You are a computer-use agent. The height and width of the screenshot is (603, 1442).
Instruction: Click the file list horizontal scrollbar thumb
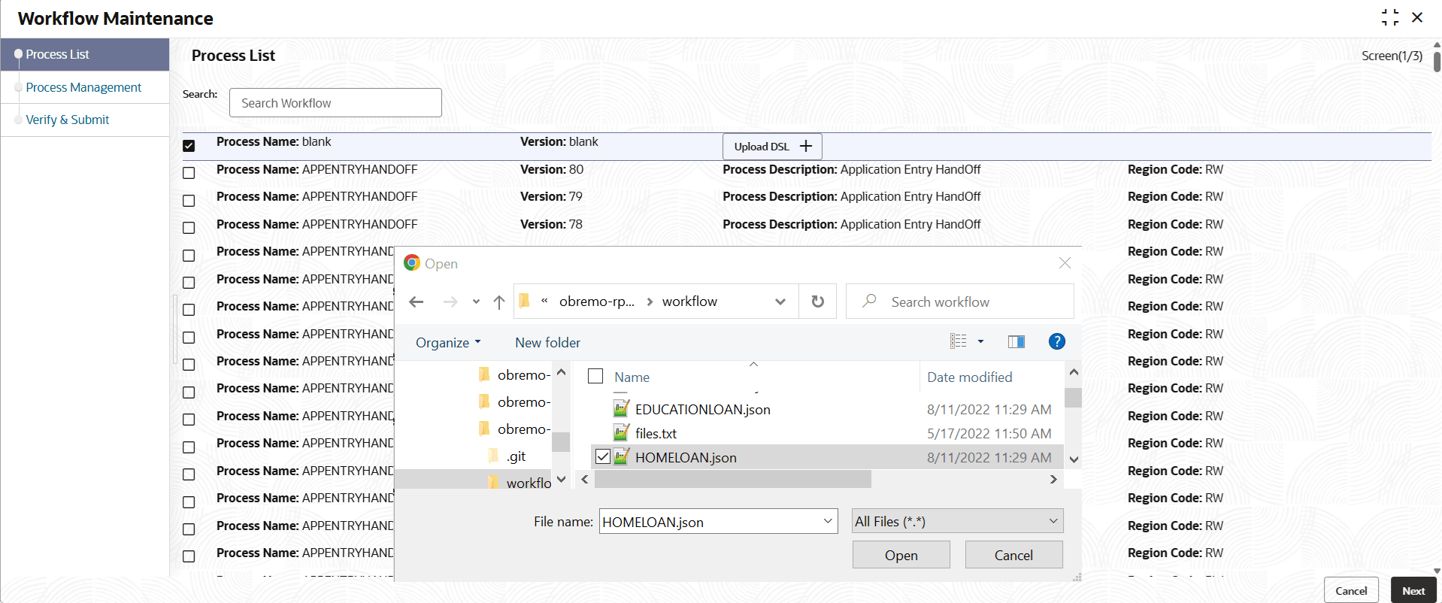pos(733,479)
